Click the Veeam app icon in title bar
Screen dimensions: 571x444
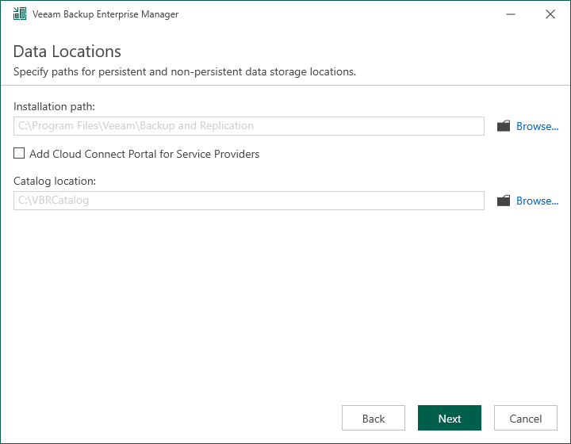click(20, 13)
